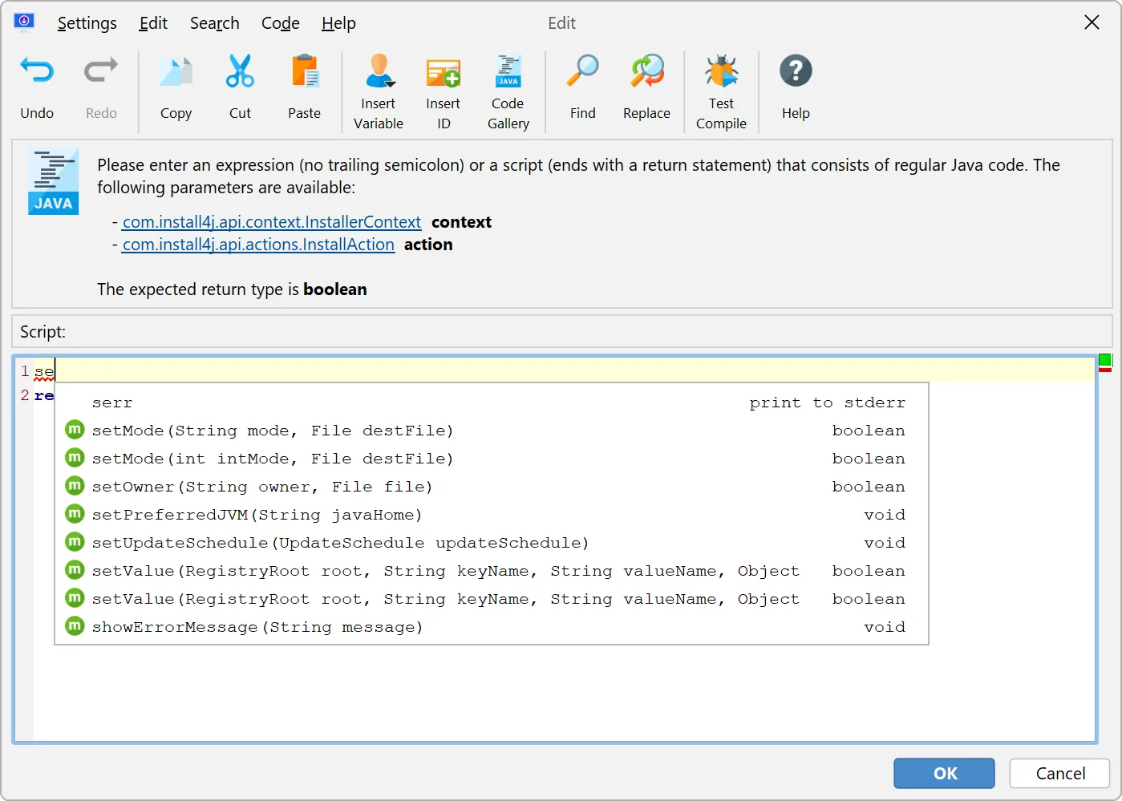
Task: Click the Cut scissors icon
Action: tap(240, 71)
